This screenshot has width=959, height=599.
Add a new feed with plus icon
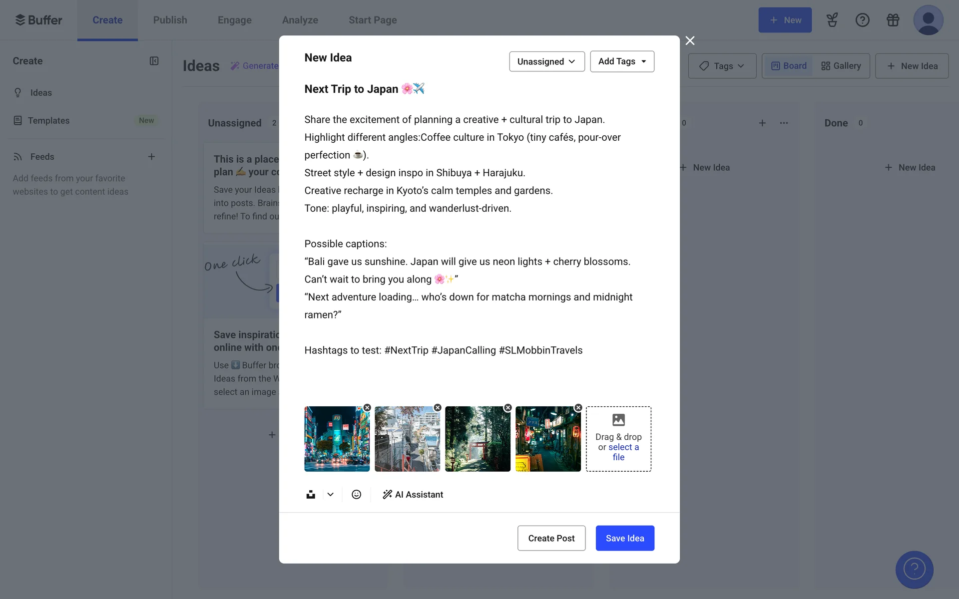coord(151,157)
